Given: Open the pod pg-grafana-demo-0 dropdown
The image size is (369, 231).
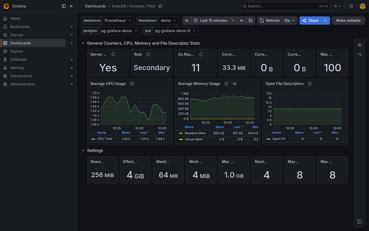Looking at the screenshot, I should coord(176,31).
